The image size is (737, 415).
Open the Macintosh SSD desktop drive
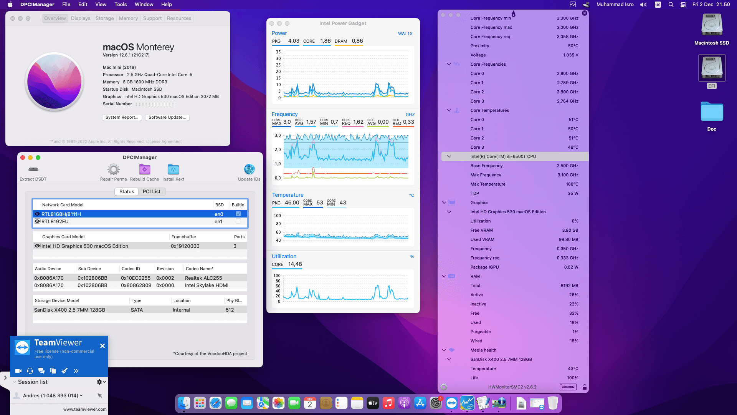(x=712, y=25)
